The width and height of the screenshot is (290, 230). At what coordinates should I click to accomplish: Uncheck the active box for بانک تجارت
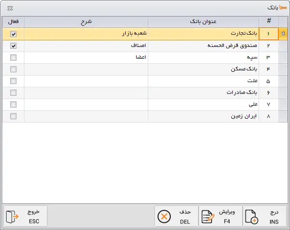13,34
